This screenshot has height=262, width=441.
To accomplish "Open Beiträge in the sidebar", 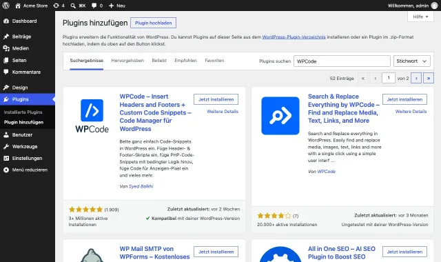I will click(x=28, y=37).
